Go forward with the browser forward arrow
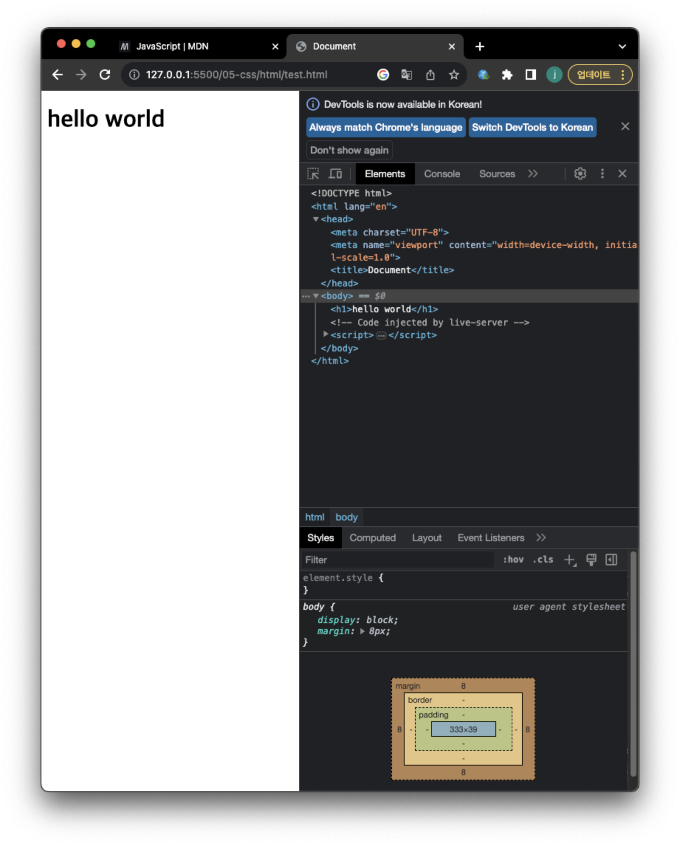 point(81,75)
